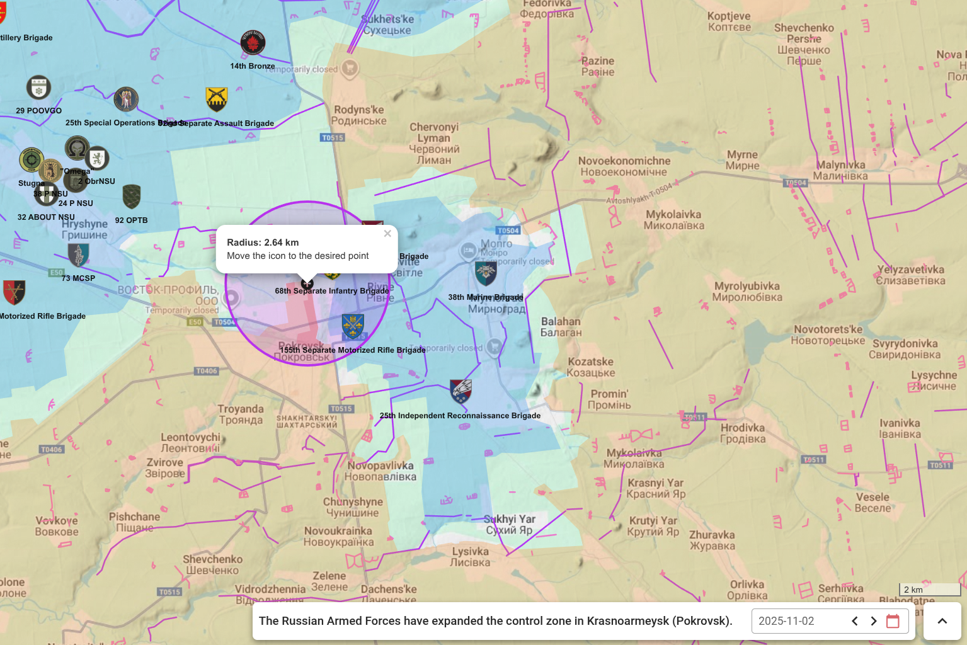967x645 pixels.
Task: Click the Kozatske village label
Action: 591,367
